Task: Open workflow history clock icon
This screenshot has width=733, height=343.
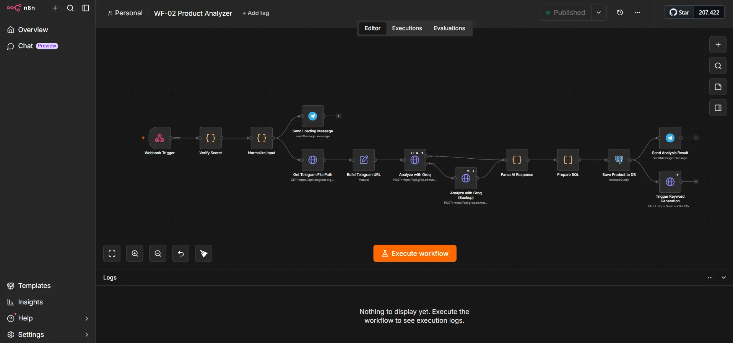Action: (x=620, y=13)
